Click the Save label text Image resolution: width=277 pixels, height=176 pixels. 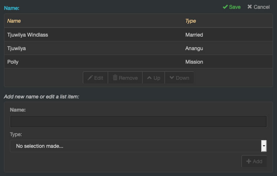[x=234, y=7]
